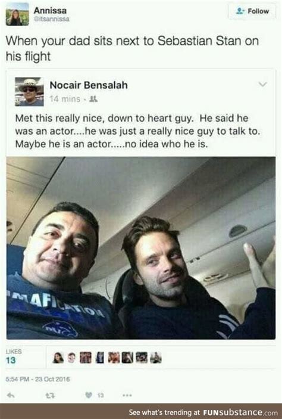The width and height of the screenshot is (282, 419).
Task: Expand the chevron on Nocair's post
Action: 263,85
